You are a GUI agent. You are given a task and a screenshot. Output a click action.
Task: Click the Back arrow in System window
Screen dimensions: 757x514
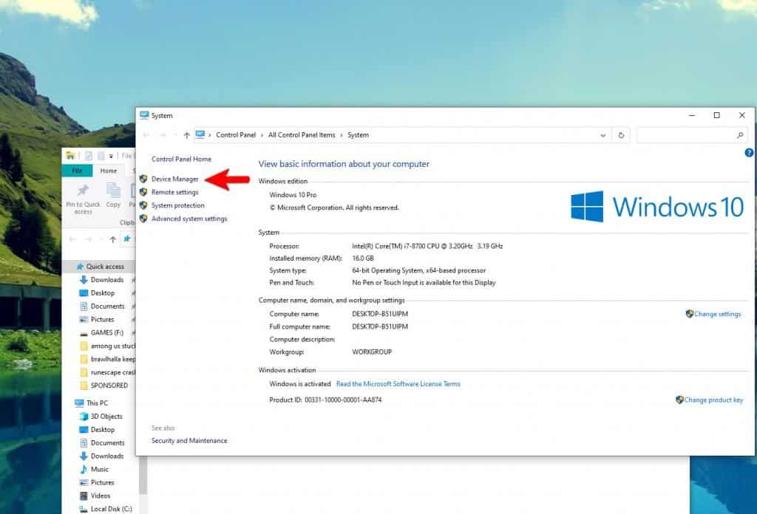[146, 135]
